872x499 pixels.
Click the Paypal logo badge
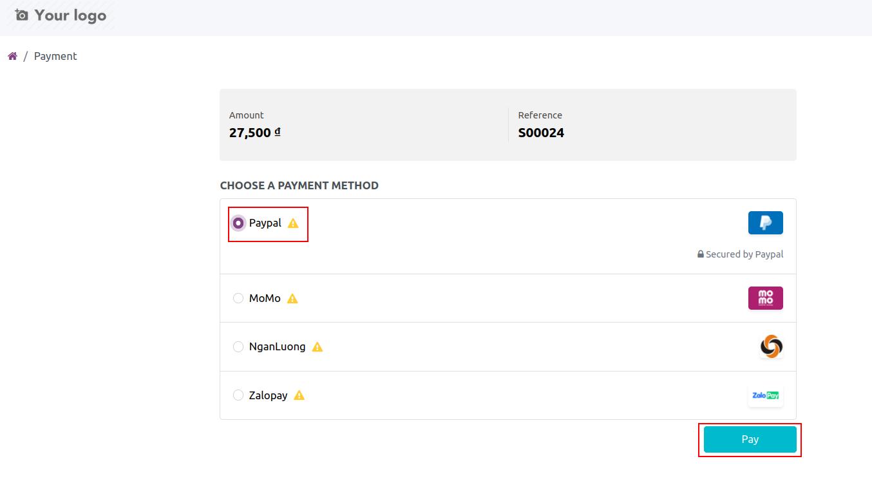(x=765, y=223)
